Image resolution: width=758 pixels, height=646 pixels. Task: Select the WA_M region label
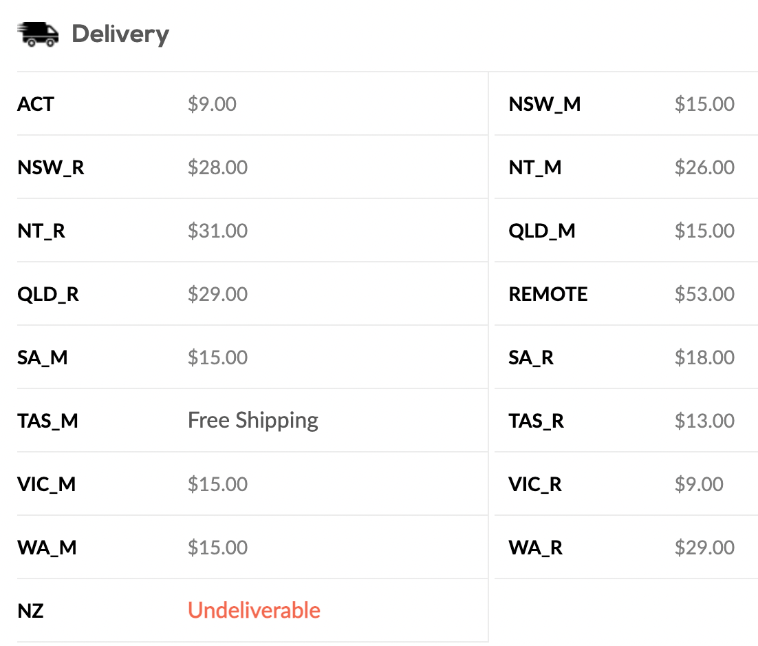pyautogui.click(x=47, y=548)
